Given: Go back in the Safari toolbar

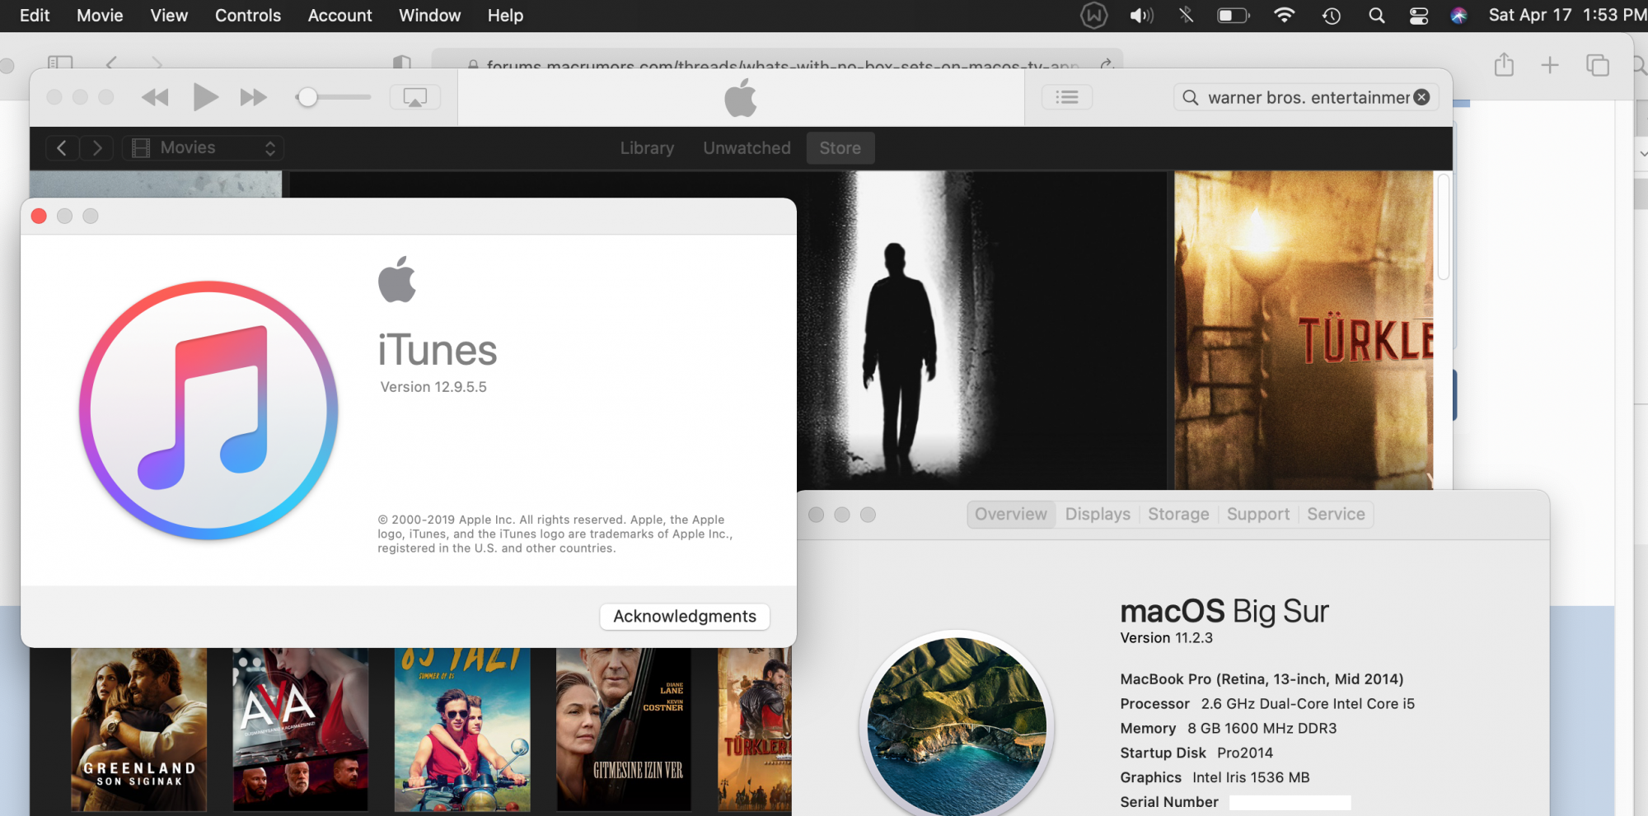Looking at the screenshot, I should pyautogui.click(x=112, y=63).
